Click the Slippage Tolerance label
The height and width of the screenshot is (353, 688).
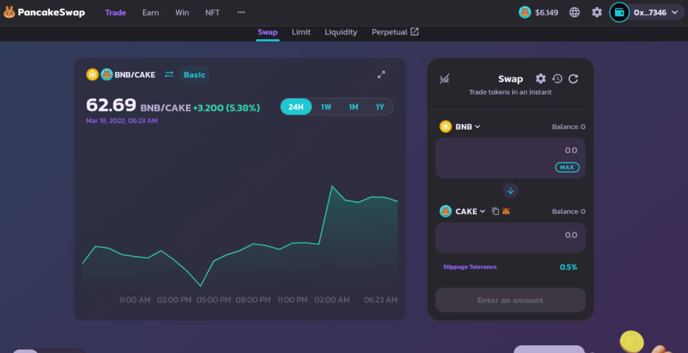tap(470, 266)
